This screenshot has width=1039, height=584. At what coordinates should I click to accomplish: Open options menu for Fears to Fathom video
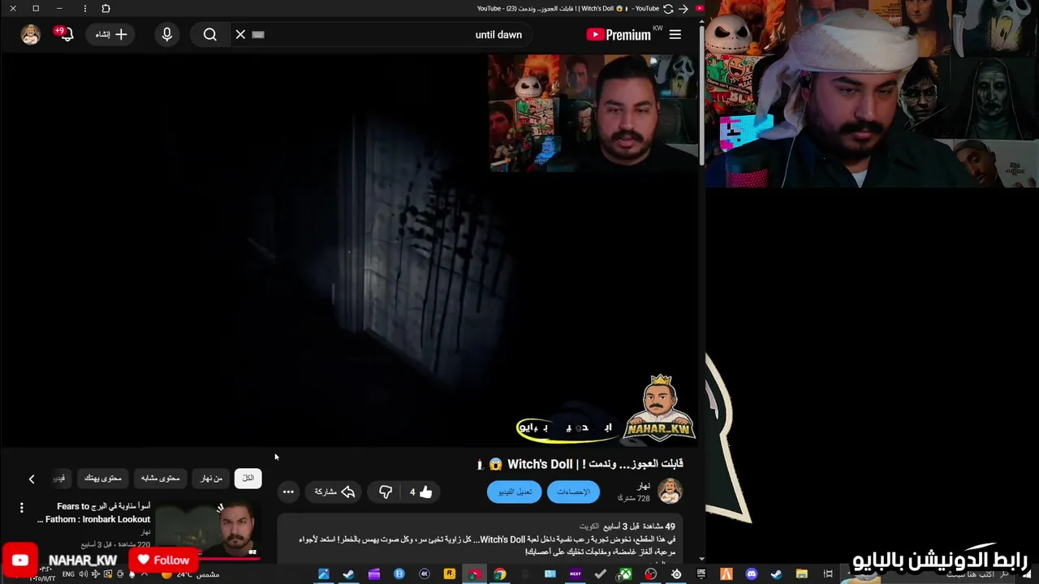click(x=22, y=508)
